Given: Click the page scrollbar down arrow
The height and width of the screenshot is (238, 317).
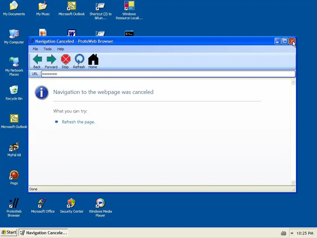Looking at the screenshot, I should pos(293,182).
